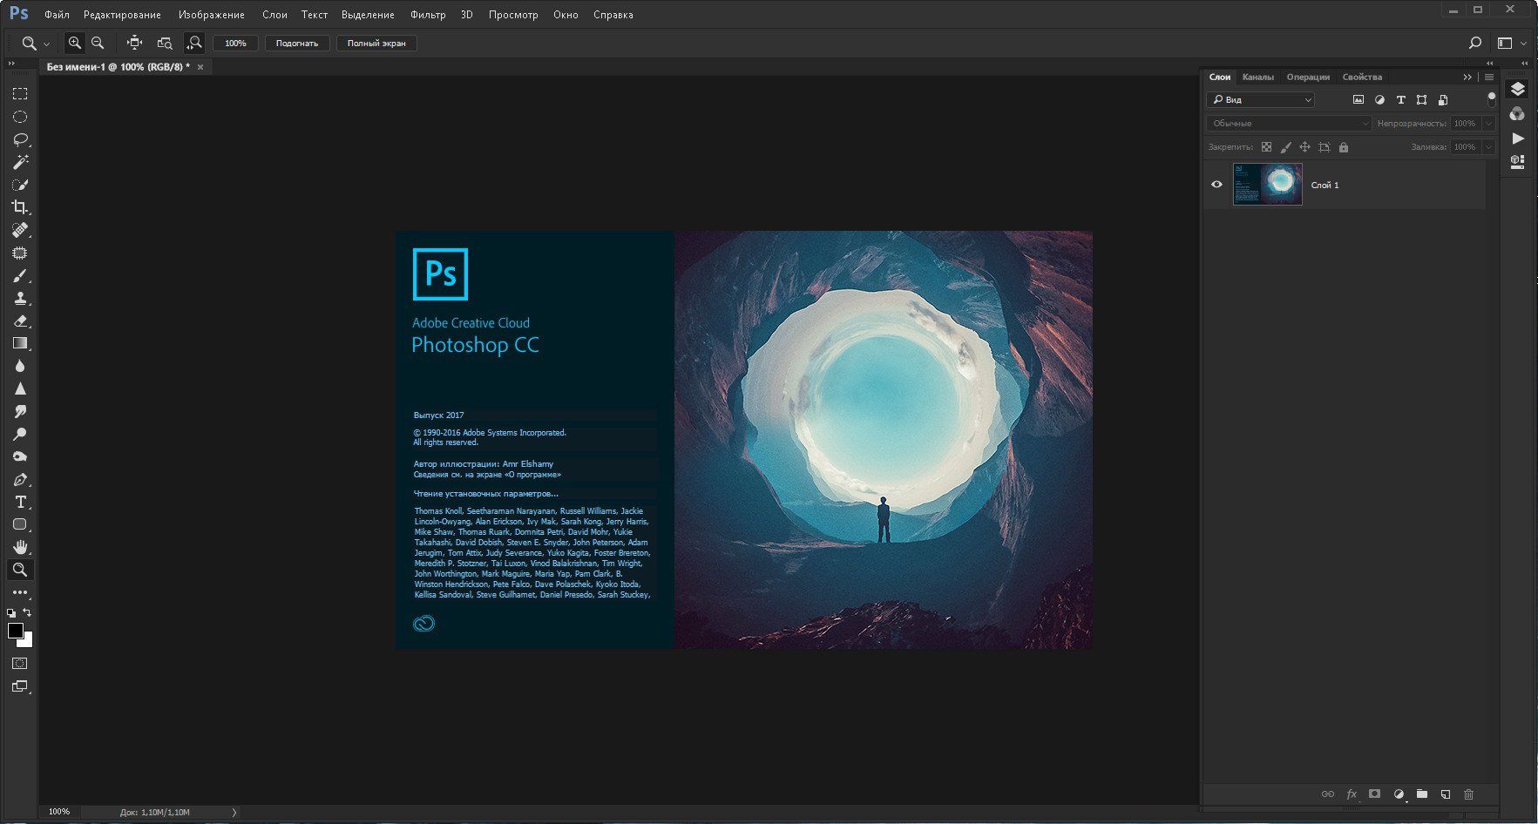Click the foreground color swatch
1538x824 pixels.
tap(15, 631)
